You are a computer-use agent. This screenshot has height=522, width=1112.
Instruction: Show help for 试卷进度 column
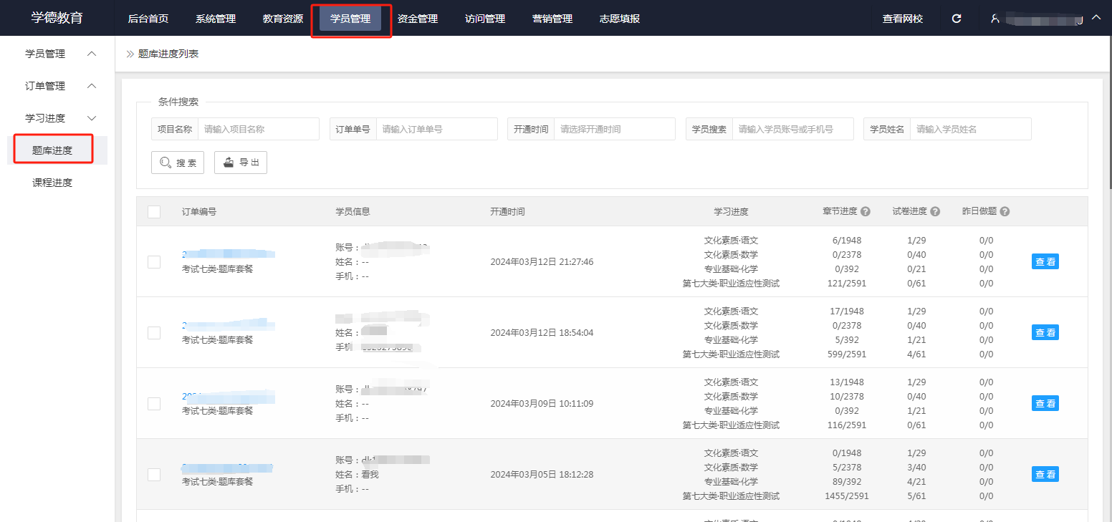[935, 212]
